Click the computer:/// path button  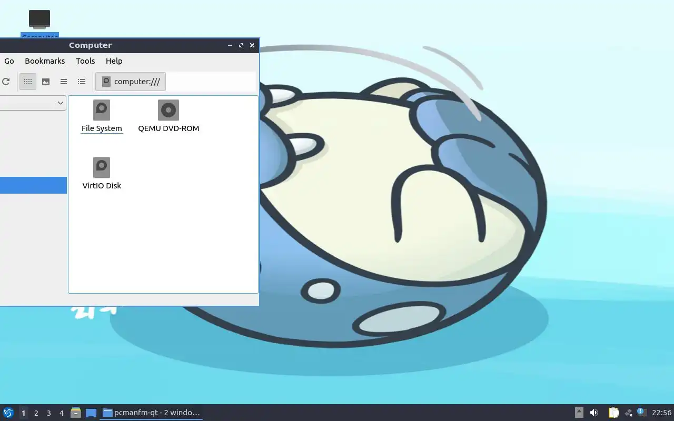(131, 82)
